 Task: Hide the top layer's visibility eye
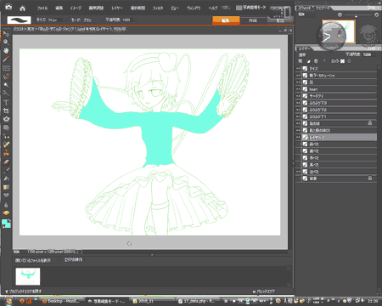pos(298,69)
